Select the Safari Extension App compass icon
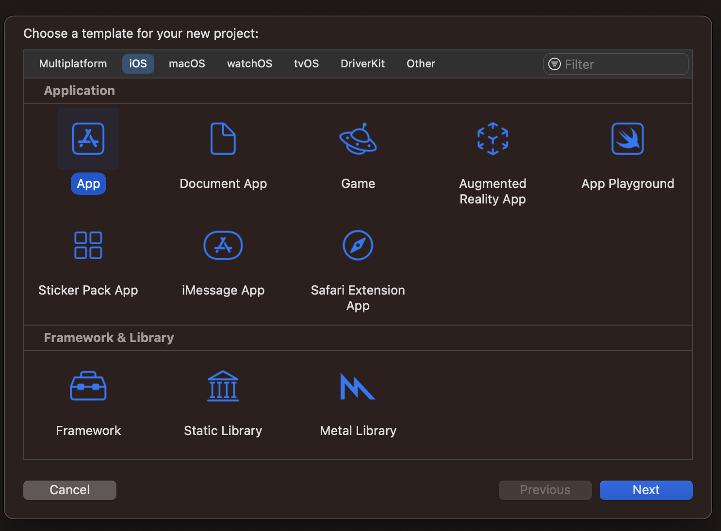The height and width of the screenshot is (531, 721). tap(358, 245)
